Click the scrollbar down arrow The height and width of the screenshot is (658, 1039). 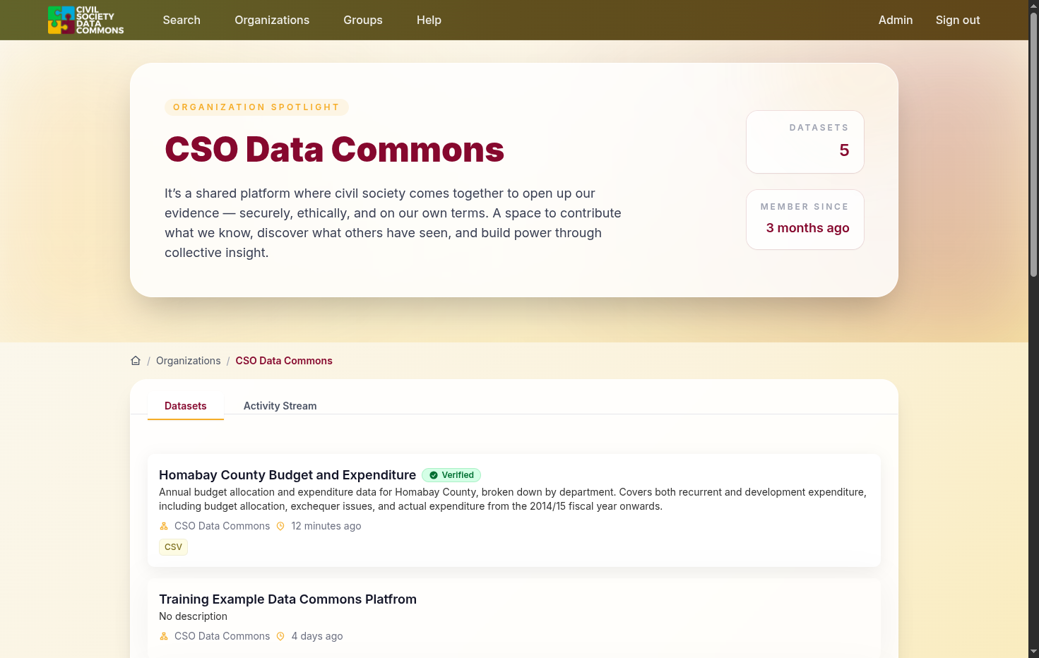pos(1033,652)
